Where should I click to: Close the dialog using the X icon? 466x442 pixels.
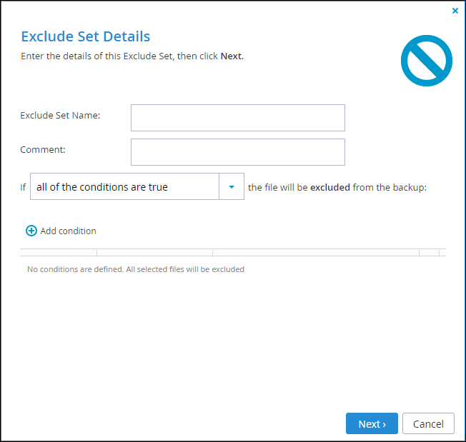tap(455, 11)
